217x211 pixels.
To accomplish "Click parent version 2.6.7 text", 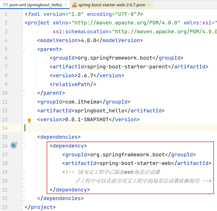I will [x=85, y=76].
